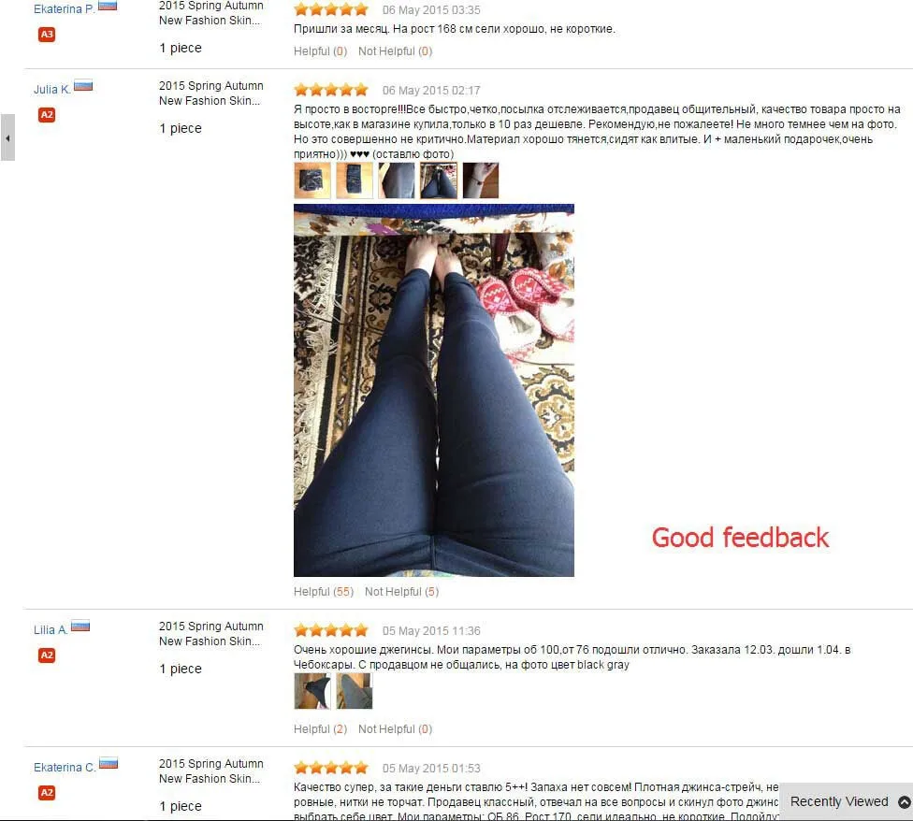913x821 pixels.
Task: Open Lilia A.'s first review photo thumbnail
Action: point(312,691)
